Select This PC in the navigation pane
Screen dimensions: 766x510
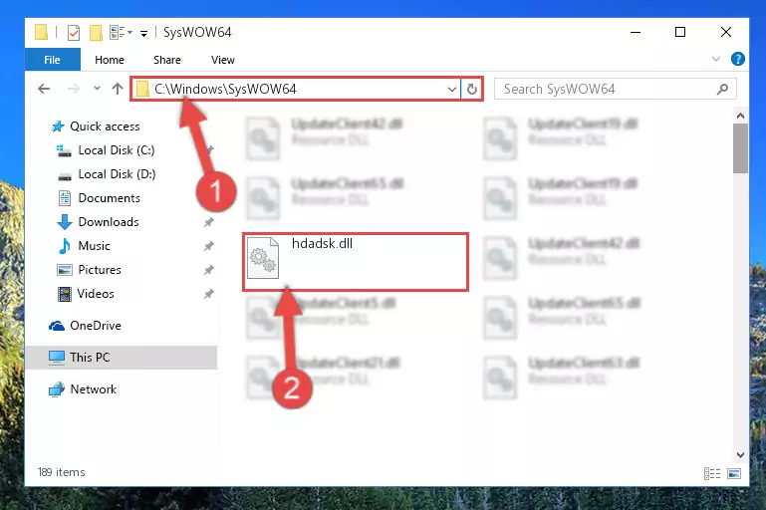(x=121, y=357)
